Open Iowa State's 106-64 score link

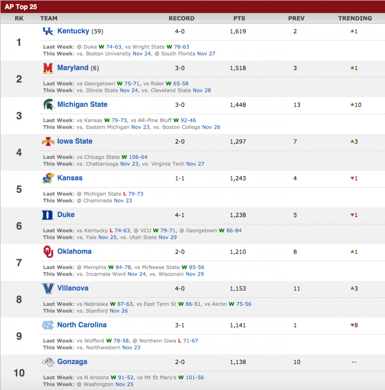[138, 157]
